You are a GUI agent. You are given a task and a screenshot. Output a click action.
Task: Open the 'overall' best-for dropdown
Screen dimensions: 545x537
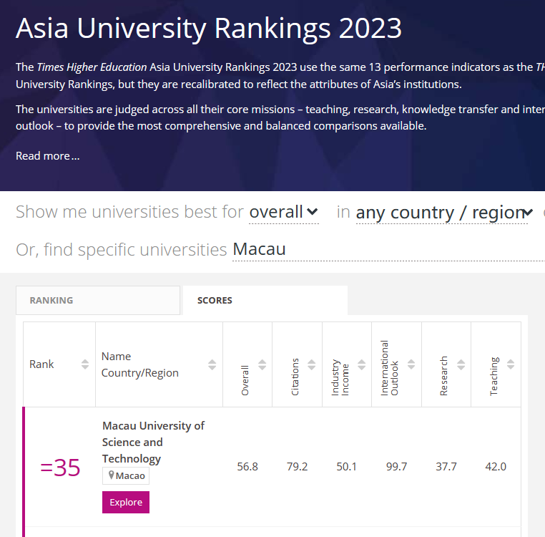284,212
